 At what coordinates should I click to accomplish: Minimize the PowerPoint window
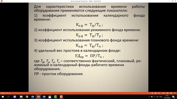coord(169,1)
